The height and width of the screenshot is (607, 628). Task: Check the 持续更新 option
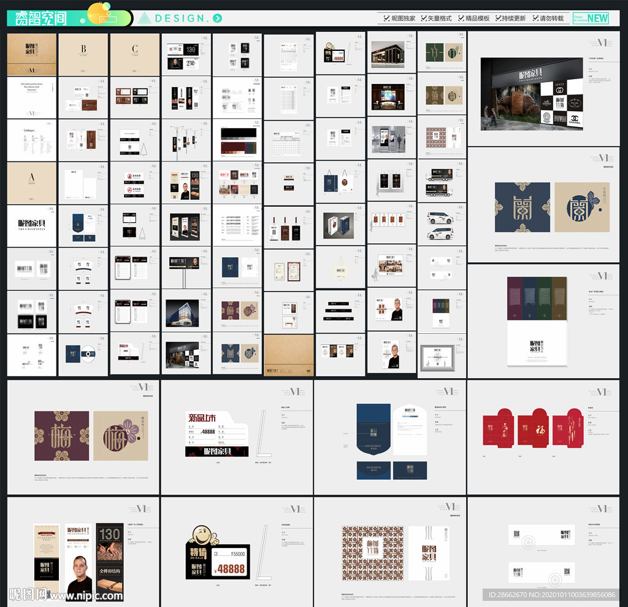tap(497, 18)
